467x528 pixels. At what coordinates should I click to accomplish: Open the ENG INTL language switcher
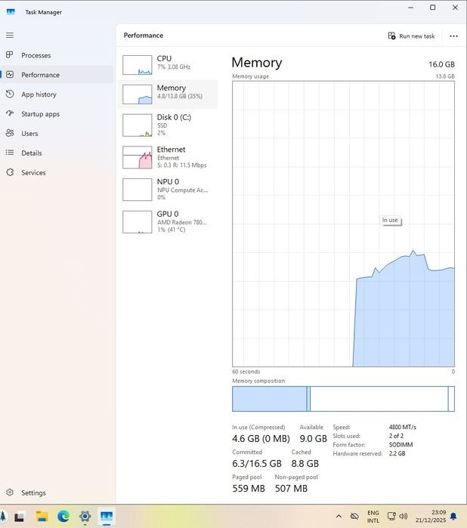tap(373, 517)
